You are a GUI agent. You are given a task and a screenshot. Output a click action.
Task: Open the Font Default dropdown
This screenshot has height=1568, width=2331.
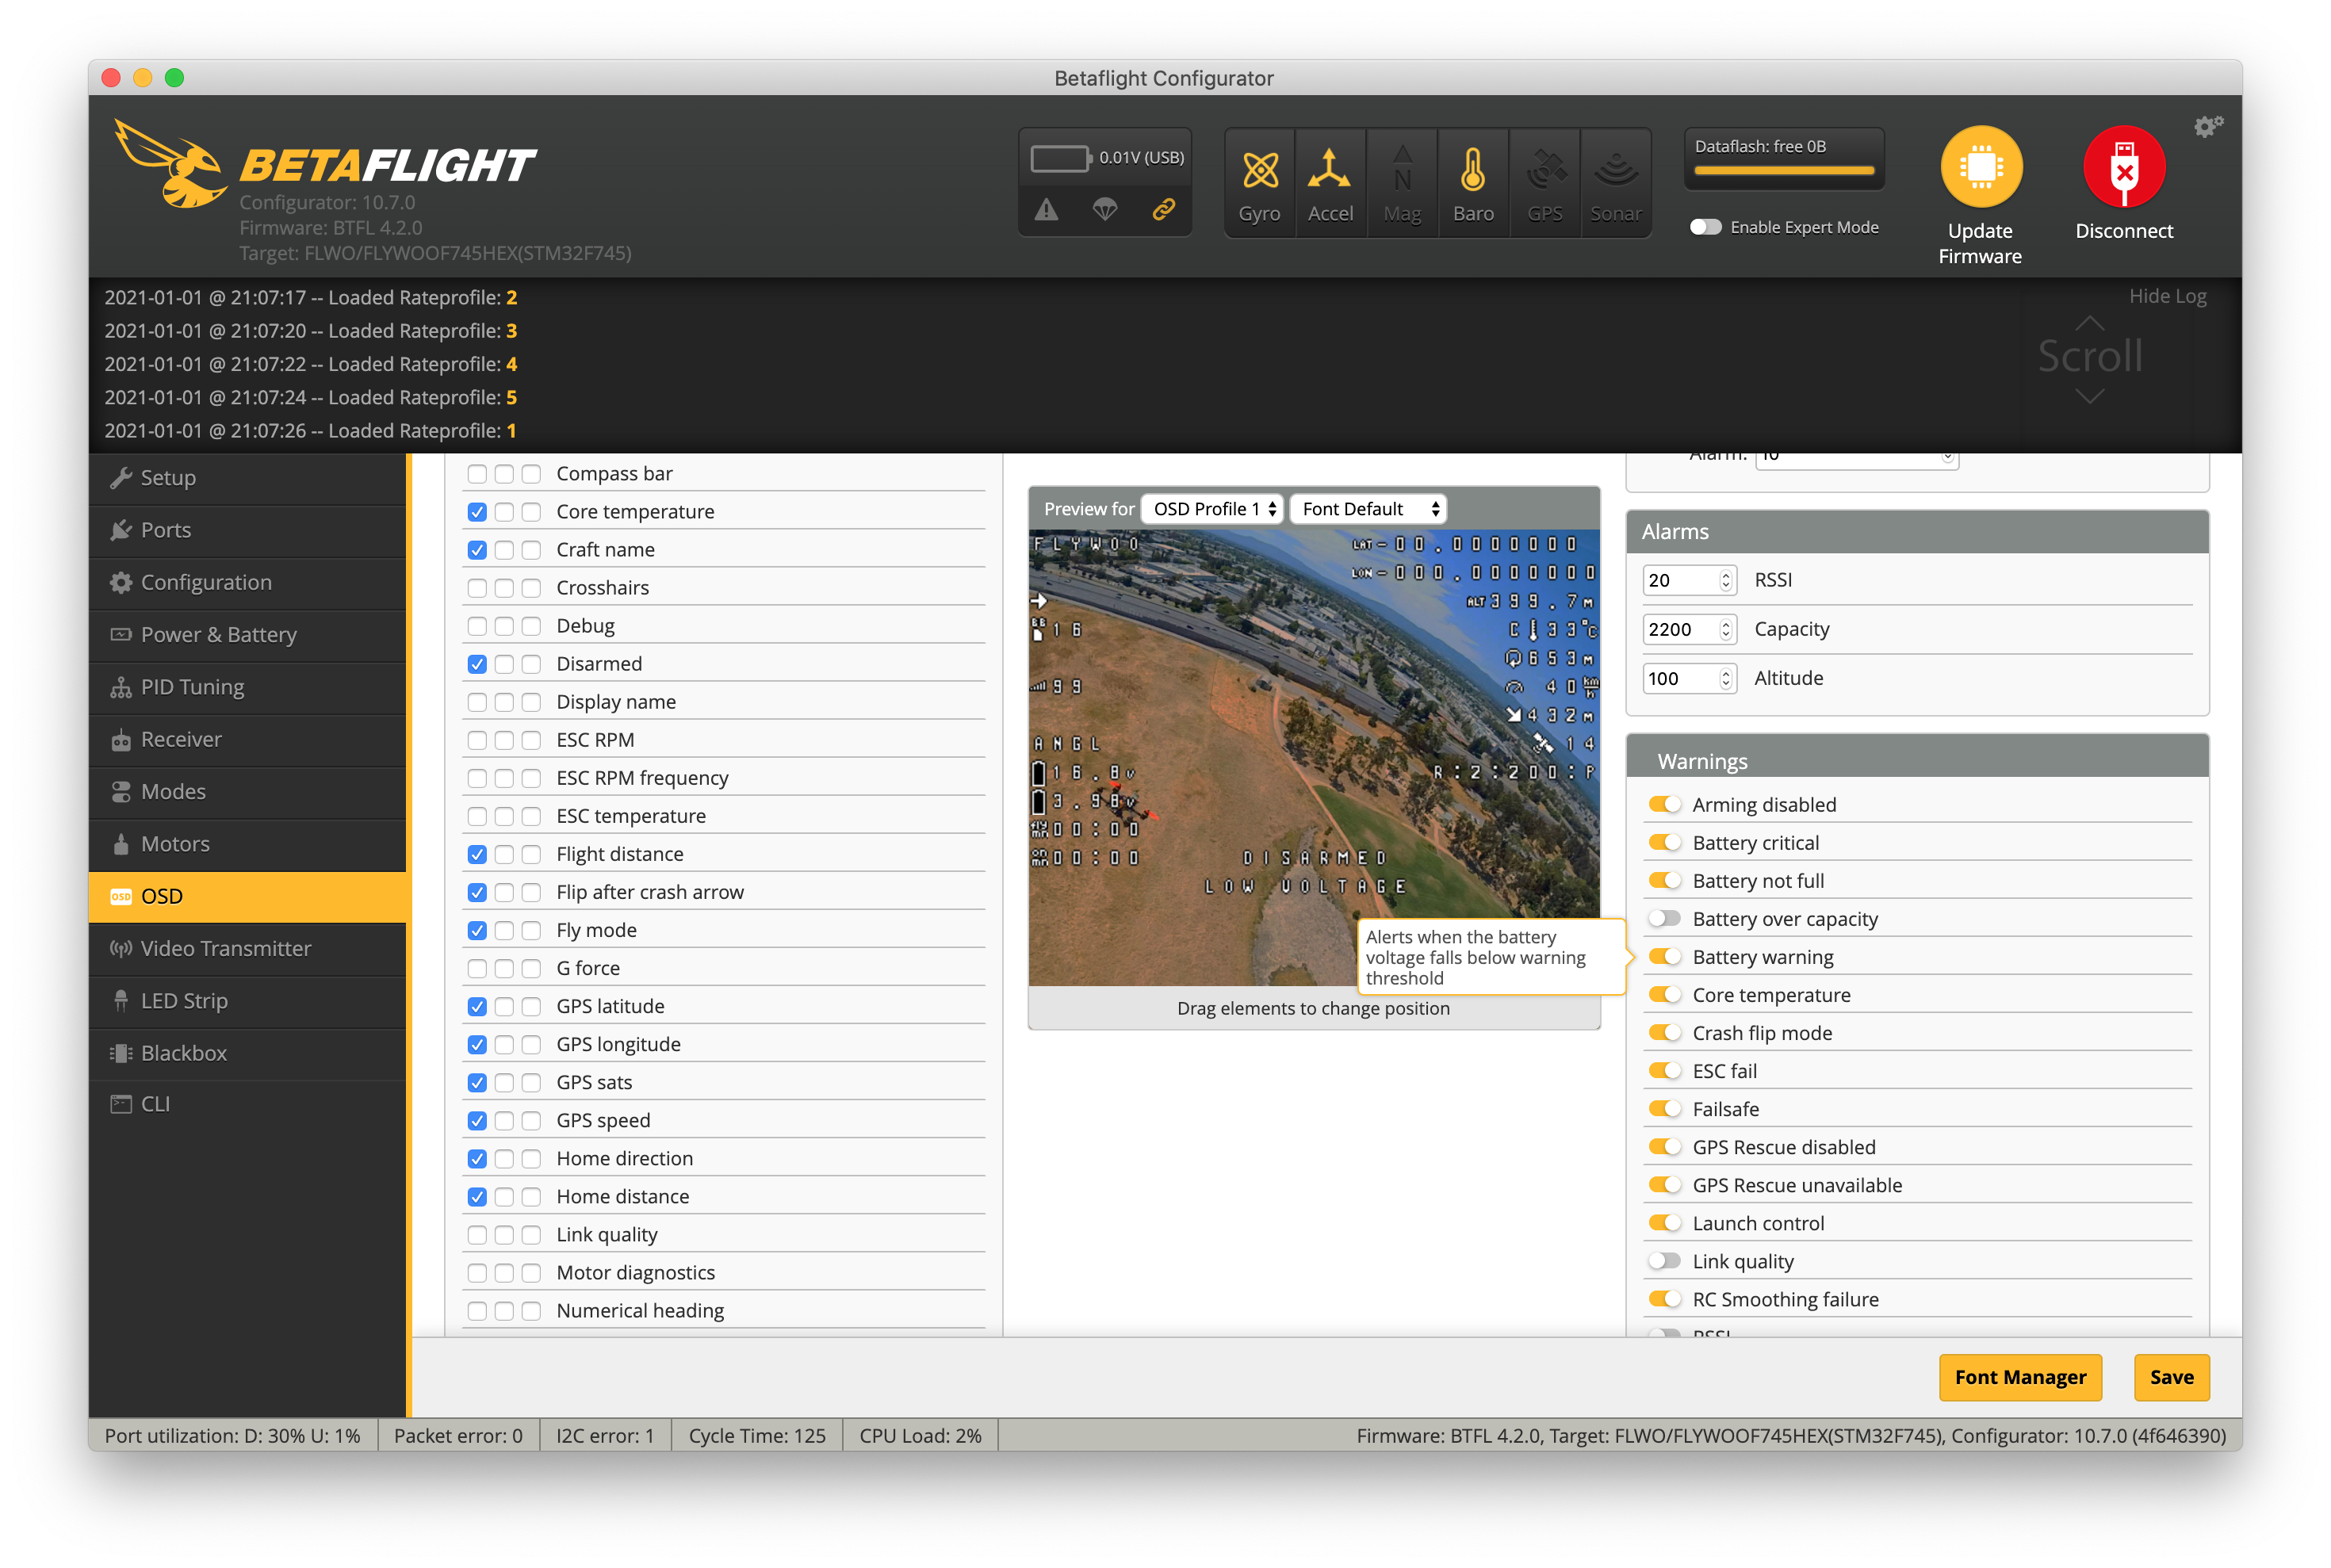(1368, 509)
